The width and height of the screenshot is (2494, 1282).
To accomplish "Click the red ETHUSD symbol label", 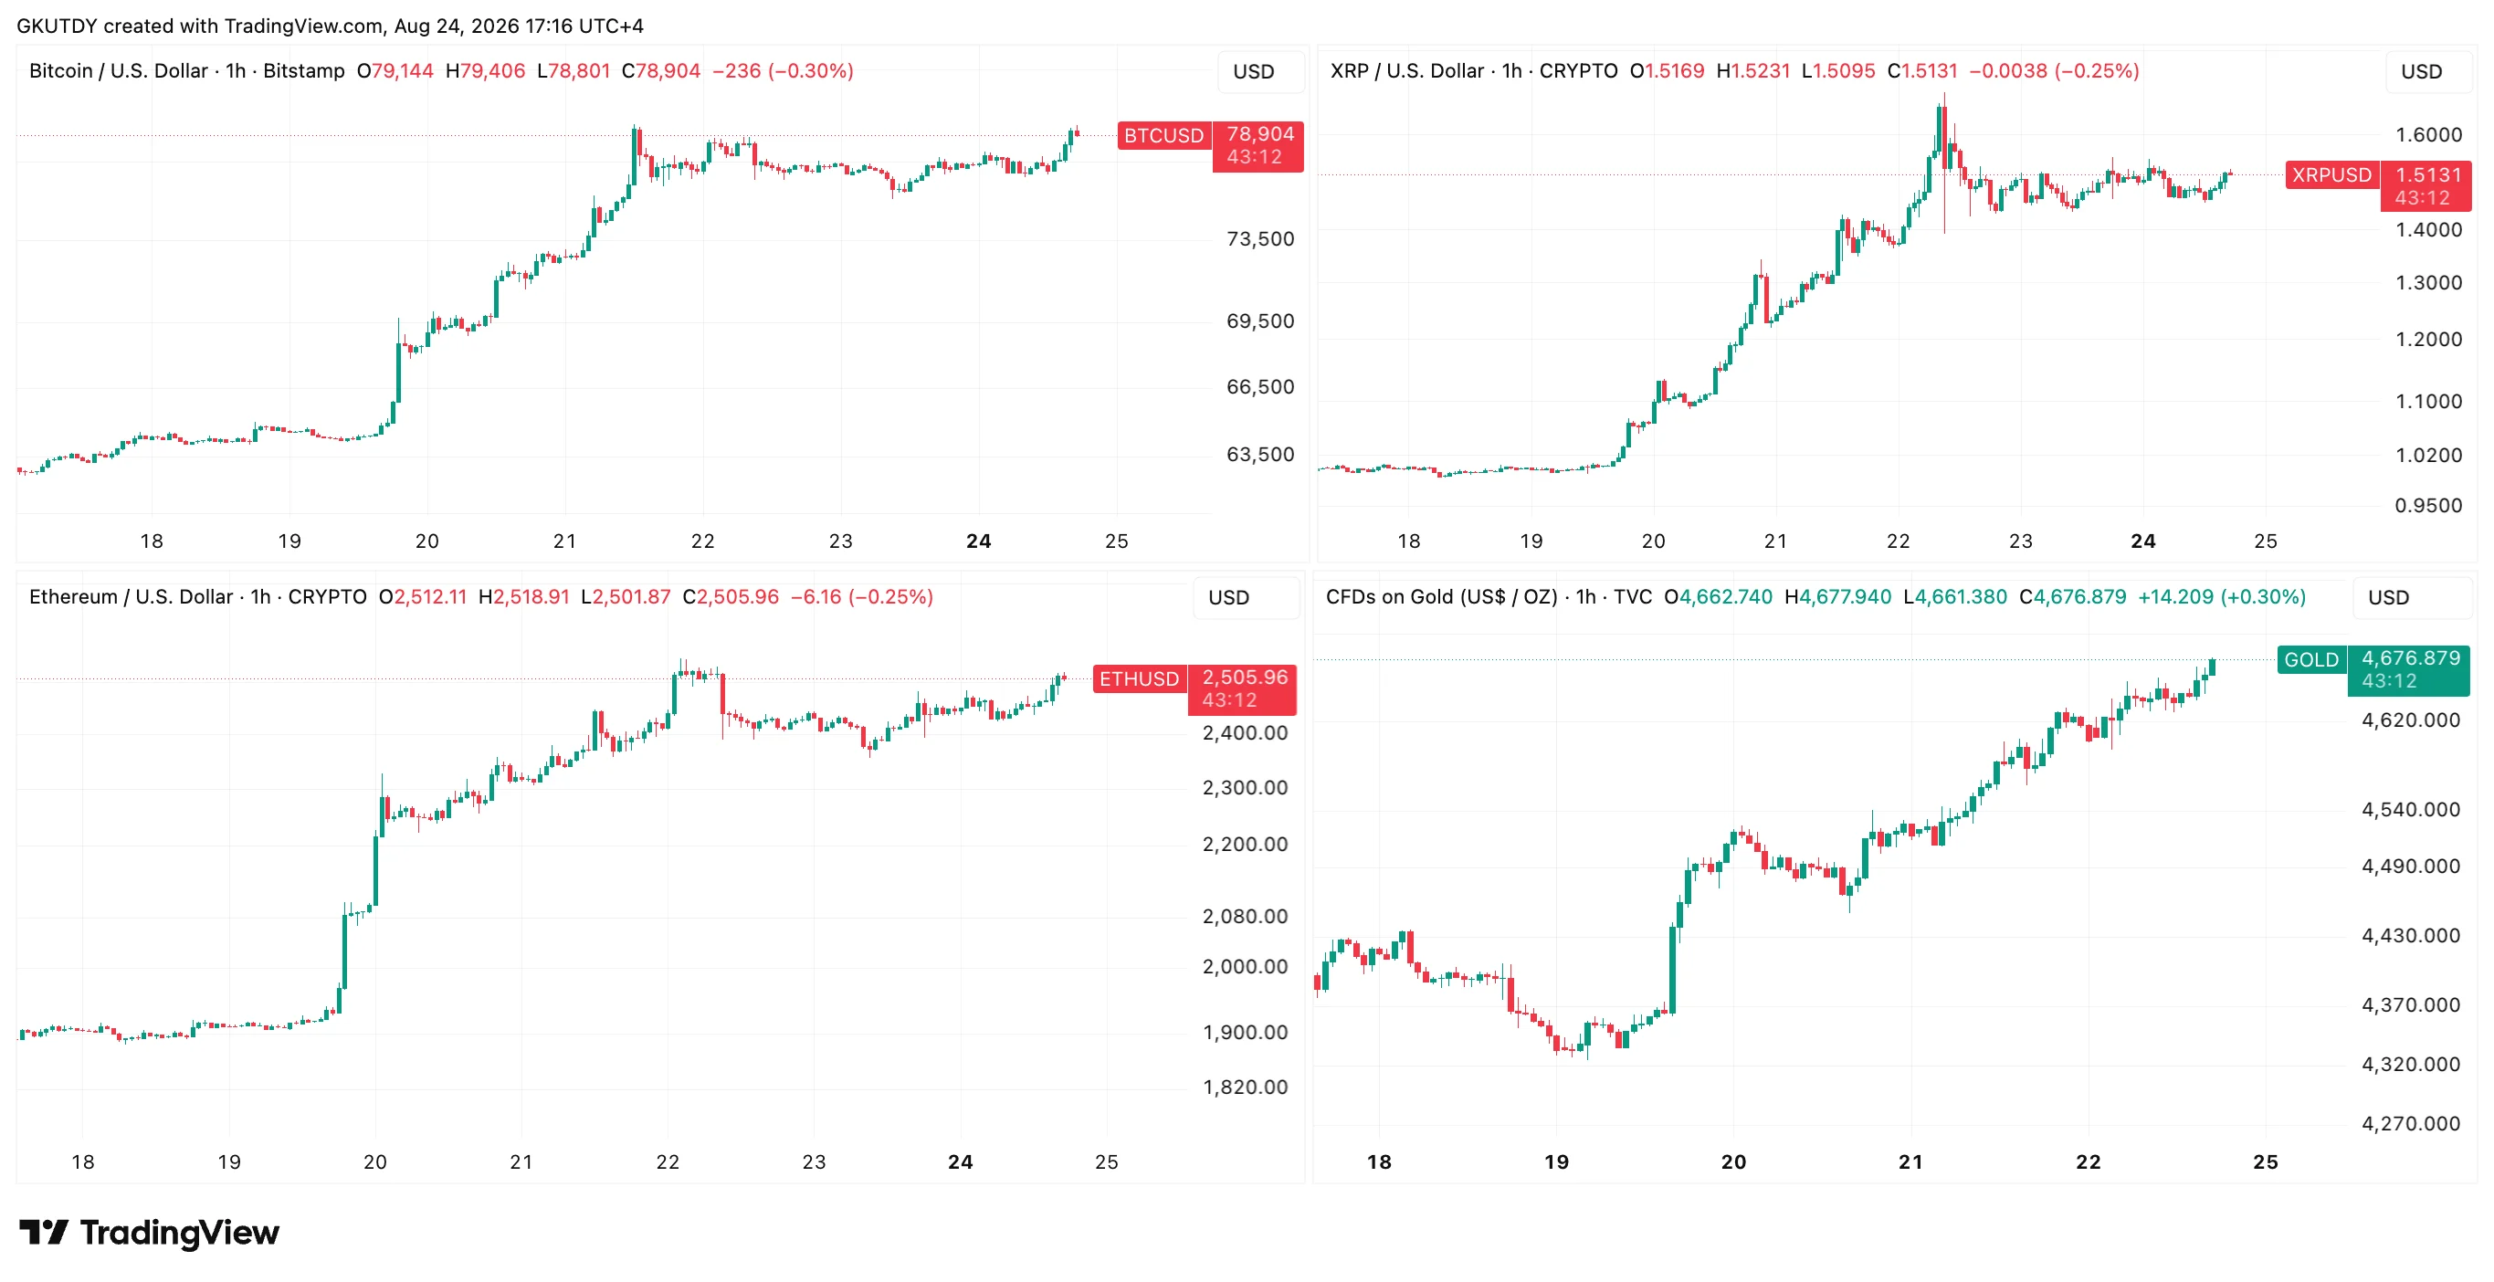I will 1140,678.
